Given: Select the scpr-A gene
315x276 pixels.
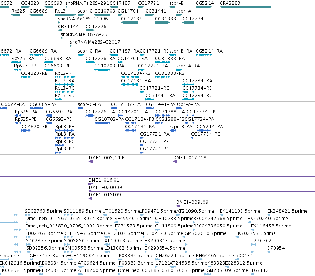Looking at the screenshot, I should pyautogui.click(x=179, y=15).
